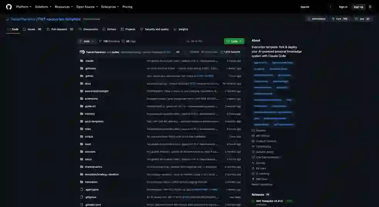Open the appearance settings icon beside Sign up

370,7
